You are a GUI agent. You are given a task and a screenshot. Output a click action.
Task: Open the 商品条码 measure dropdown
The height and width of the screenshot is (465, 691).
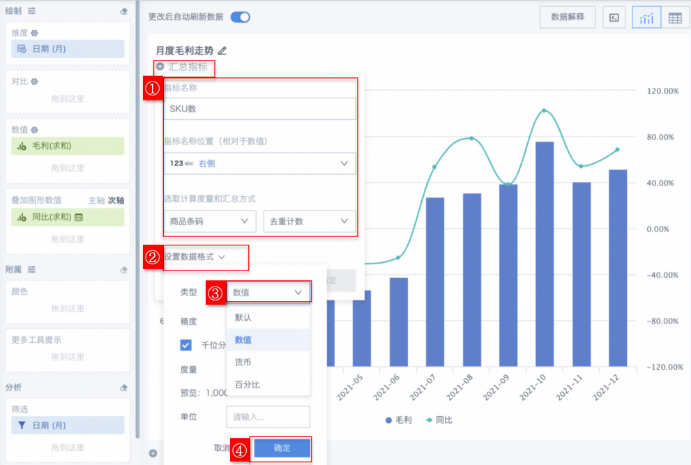click(209, 222)
